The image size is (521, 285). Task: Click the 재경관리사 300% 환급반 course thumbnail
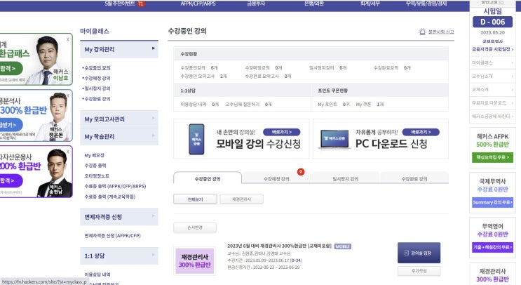195,261
